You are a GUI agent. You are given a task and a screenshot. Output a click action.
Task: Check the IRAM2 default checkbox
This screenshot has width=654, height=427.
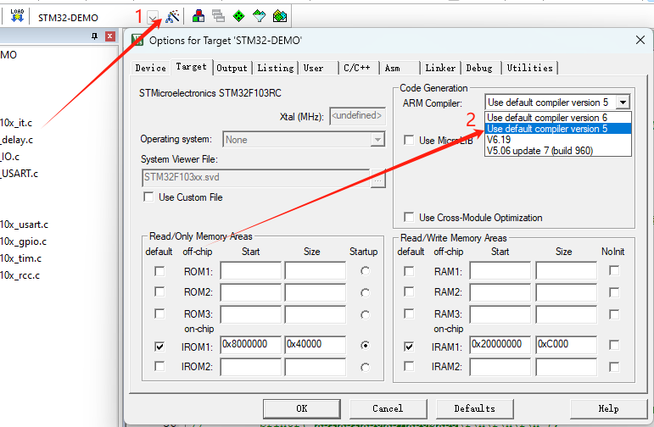pos(409,366)
